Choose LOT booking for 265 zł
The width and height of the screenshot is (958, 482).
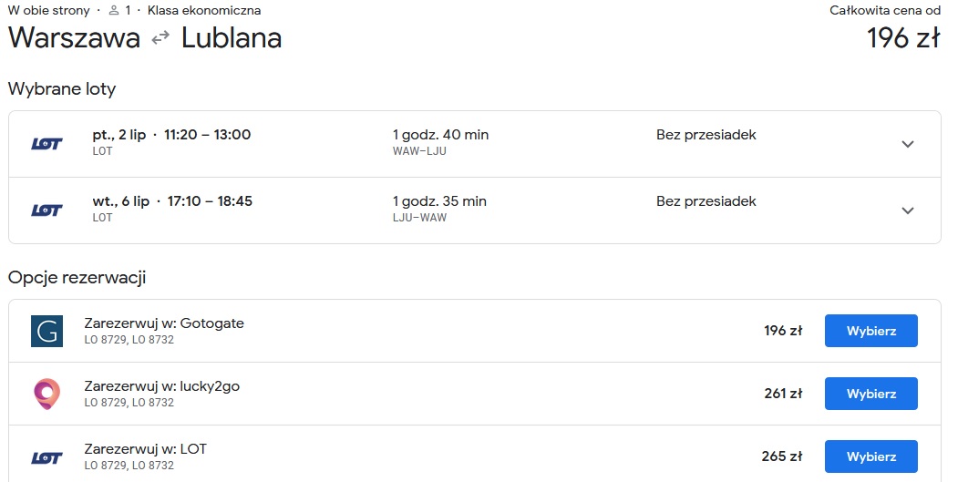[871, 456]
